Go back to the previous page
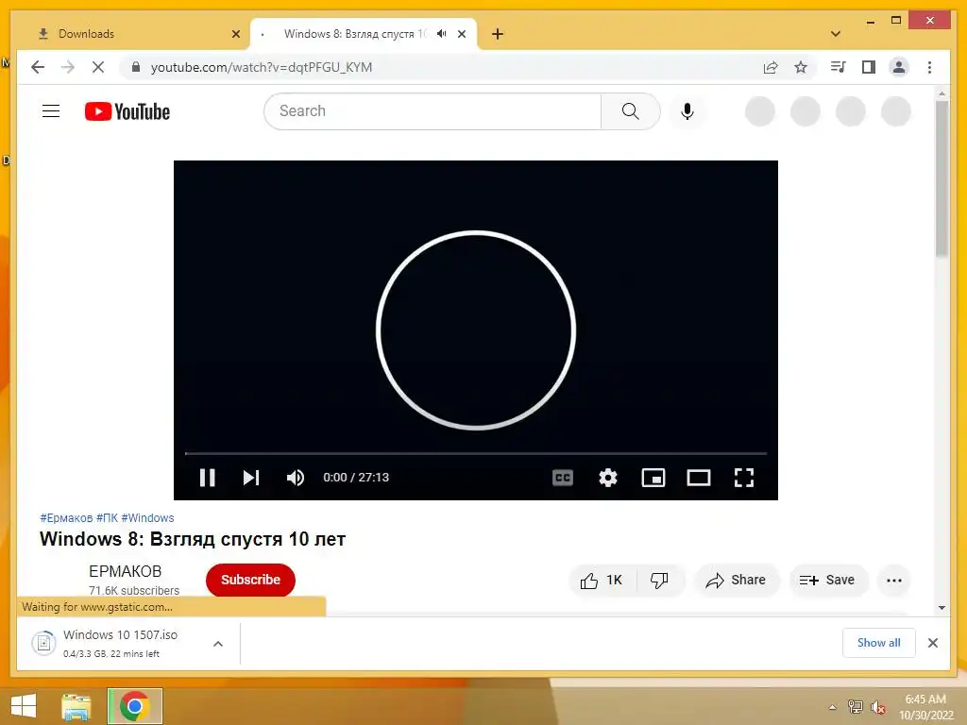Screen dimensions: 967x725 point(38,67)
